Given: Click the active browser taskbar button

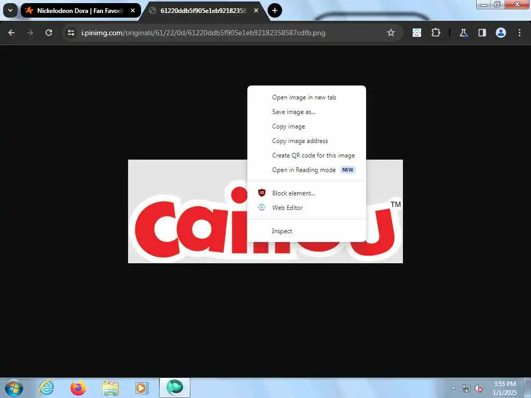Looking at the screenshot, I should tap(175, 388).
